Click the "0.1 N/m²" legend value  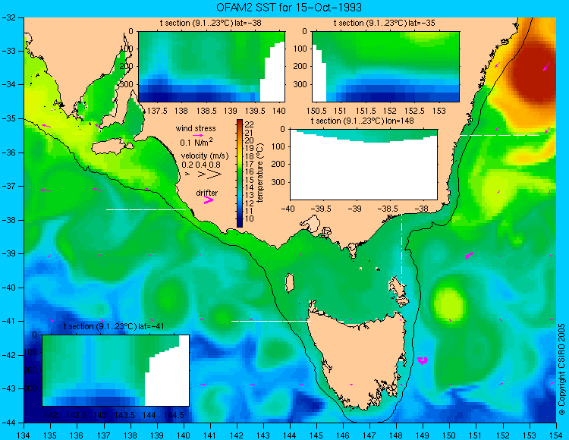point(196,142)
